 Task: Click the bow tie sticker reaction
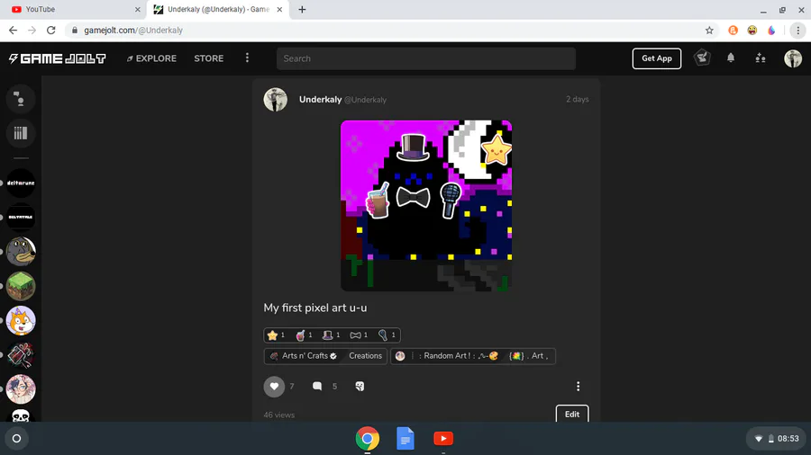coord(359,335)
